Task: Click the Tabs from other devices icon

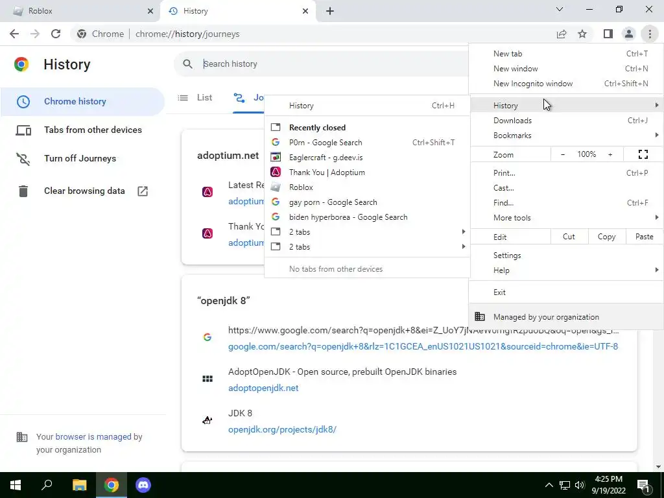Action: 23,130
